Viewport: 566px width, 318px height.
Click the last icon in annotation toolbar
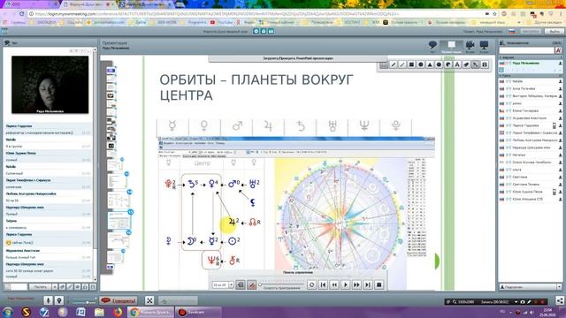coord(485,64)
